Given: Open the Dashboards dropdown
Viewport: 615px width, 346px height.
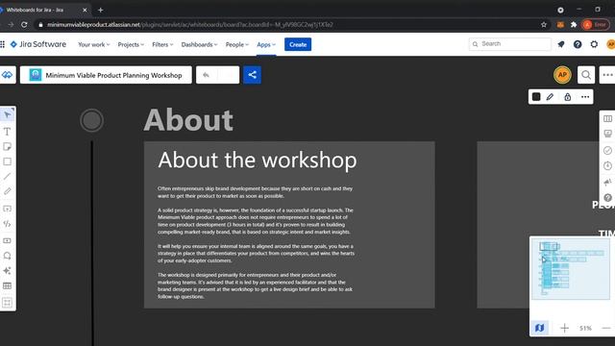Looking at the screenshot, I should [199, 45].
